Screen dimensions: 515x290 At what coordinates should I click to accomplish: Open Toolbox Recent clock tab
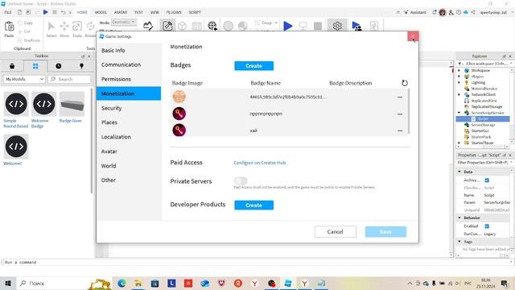[x=59, y=66]
